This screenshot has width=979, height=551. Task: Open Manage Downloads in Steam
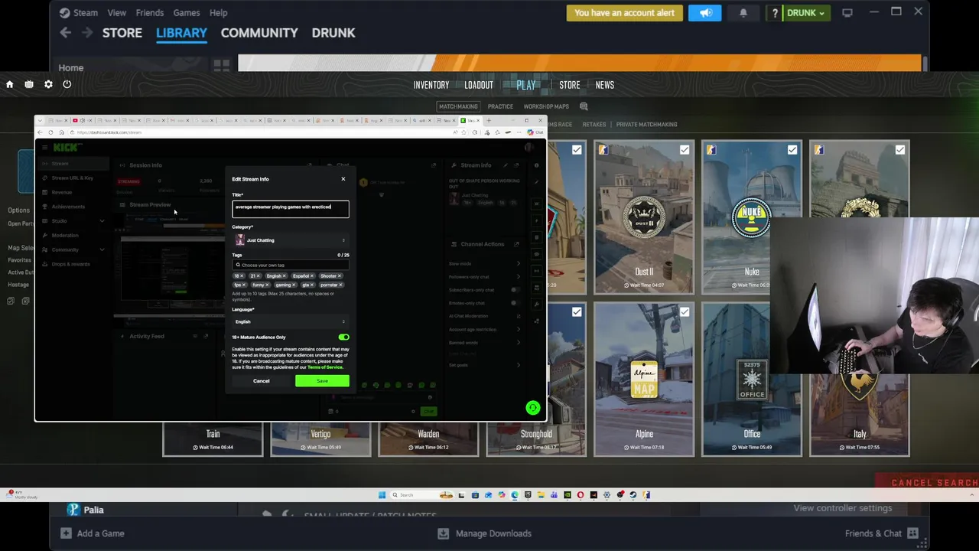tap(485, 533)
